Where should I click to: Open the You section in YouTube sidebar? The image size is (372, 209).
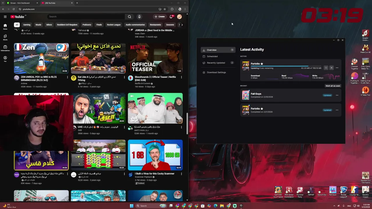5,59
